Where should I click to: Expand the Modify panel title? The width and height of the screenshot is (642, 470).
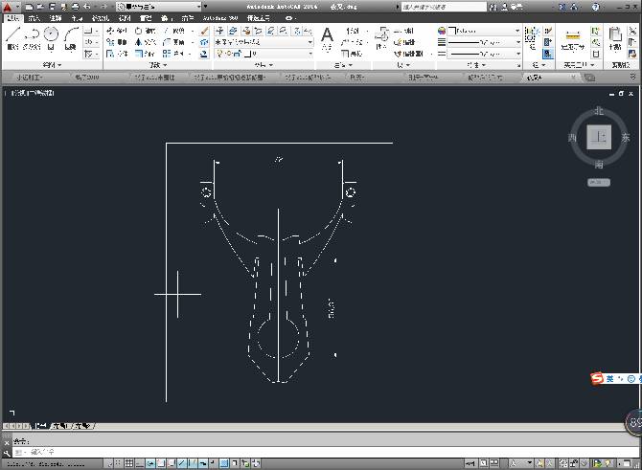[x=158, y=65]
